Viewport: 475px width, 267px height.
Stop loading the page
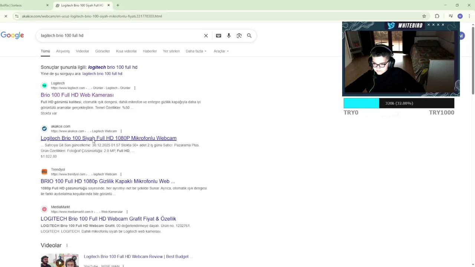tap(6, 16)
